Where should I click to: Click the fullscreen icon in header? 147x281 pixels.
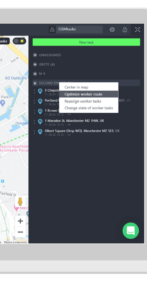click(x=137, y=30)
